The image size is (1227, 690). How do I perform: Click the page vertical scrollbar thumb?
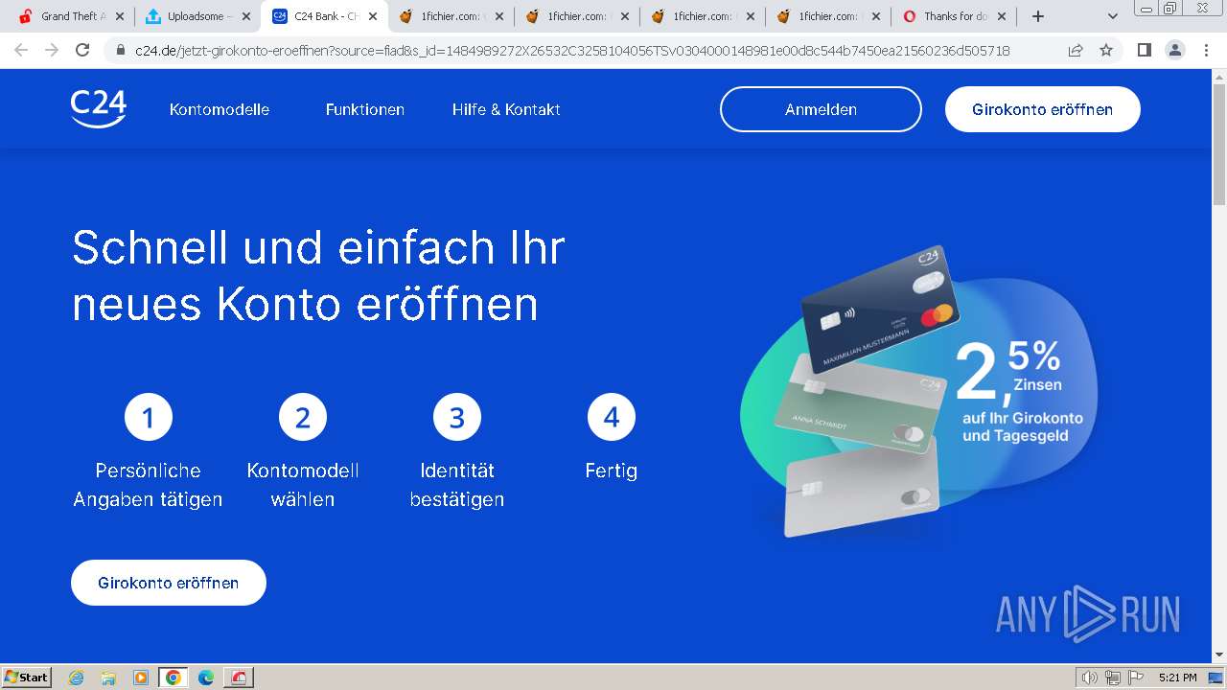click(x=1219, y=144)
